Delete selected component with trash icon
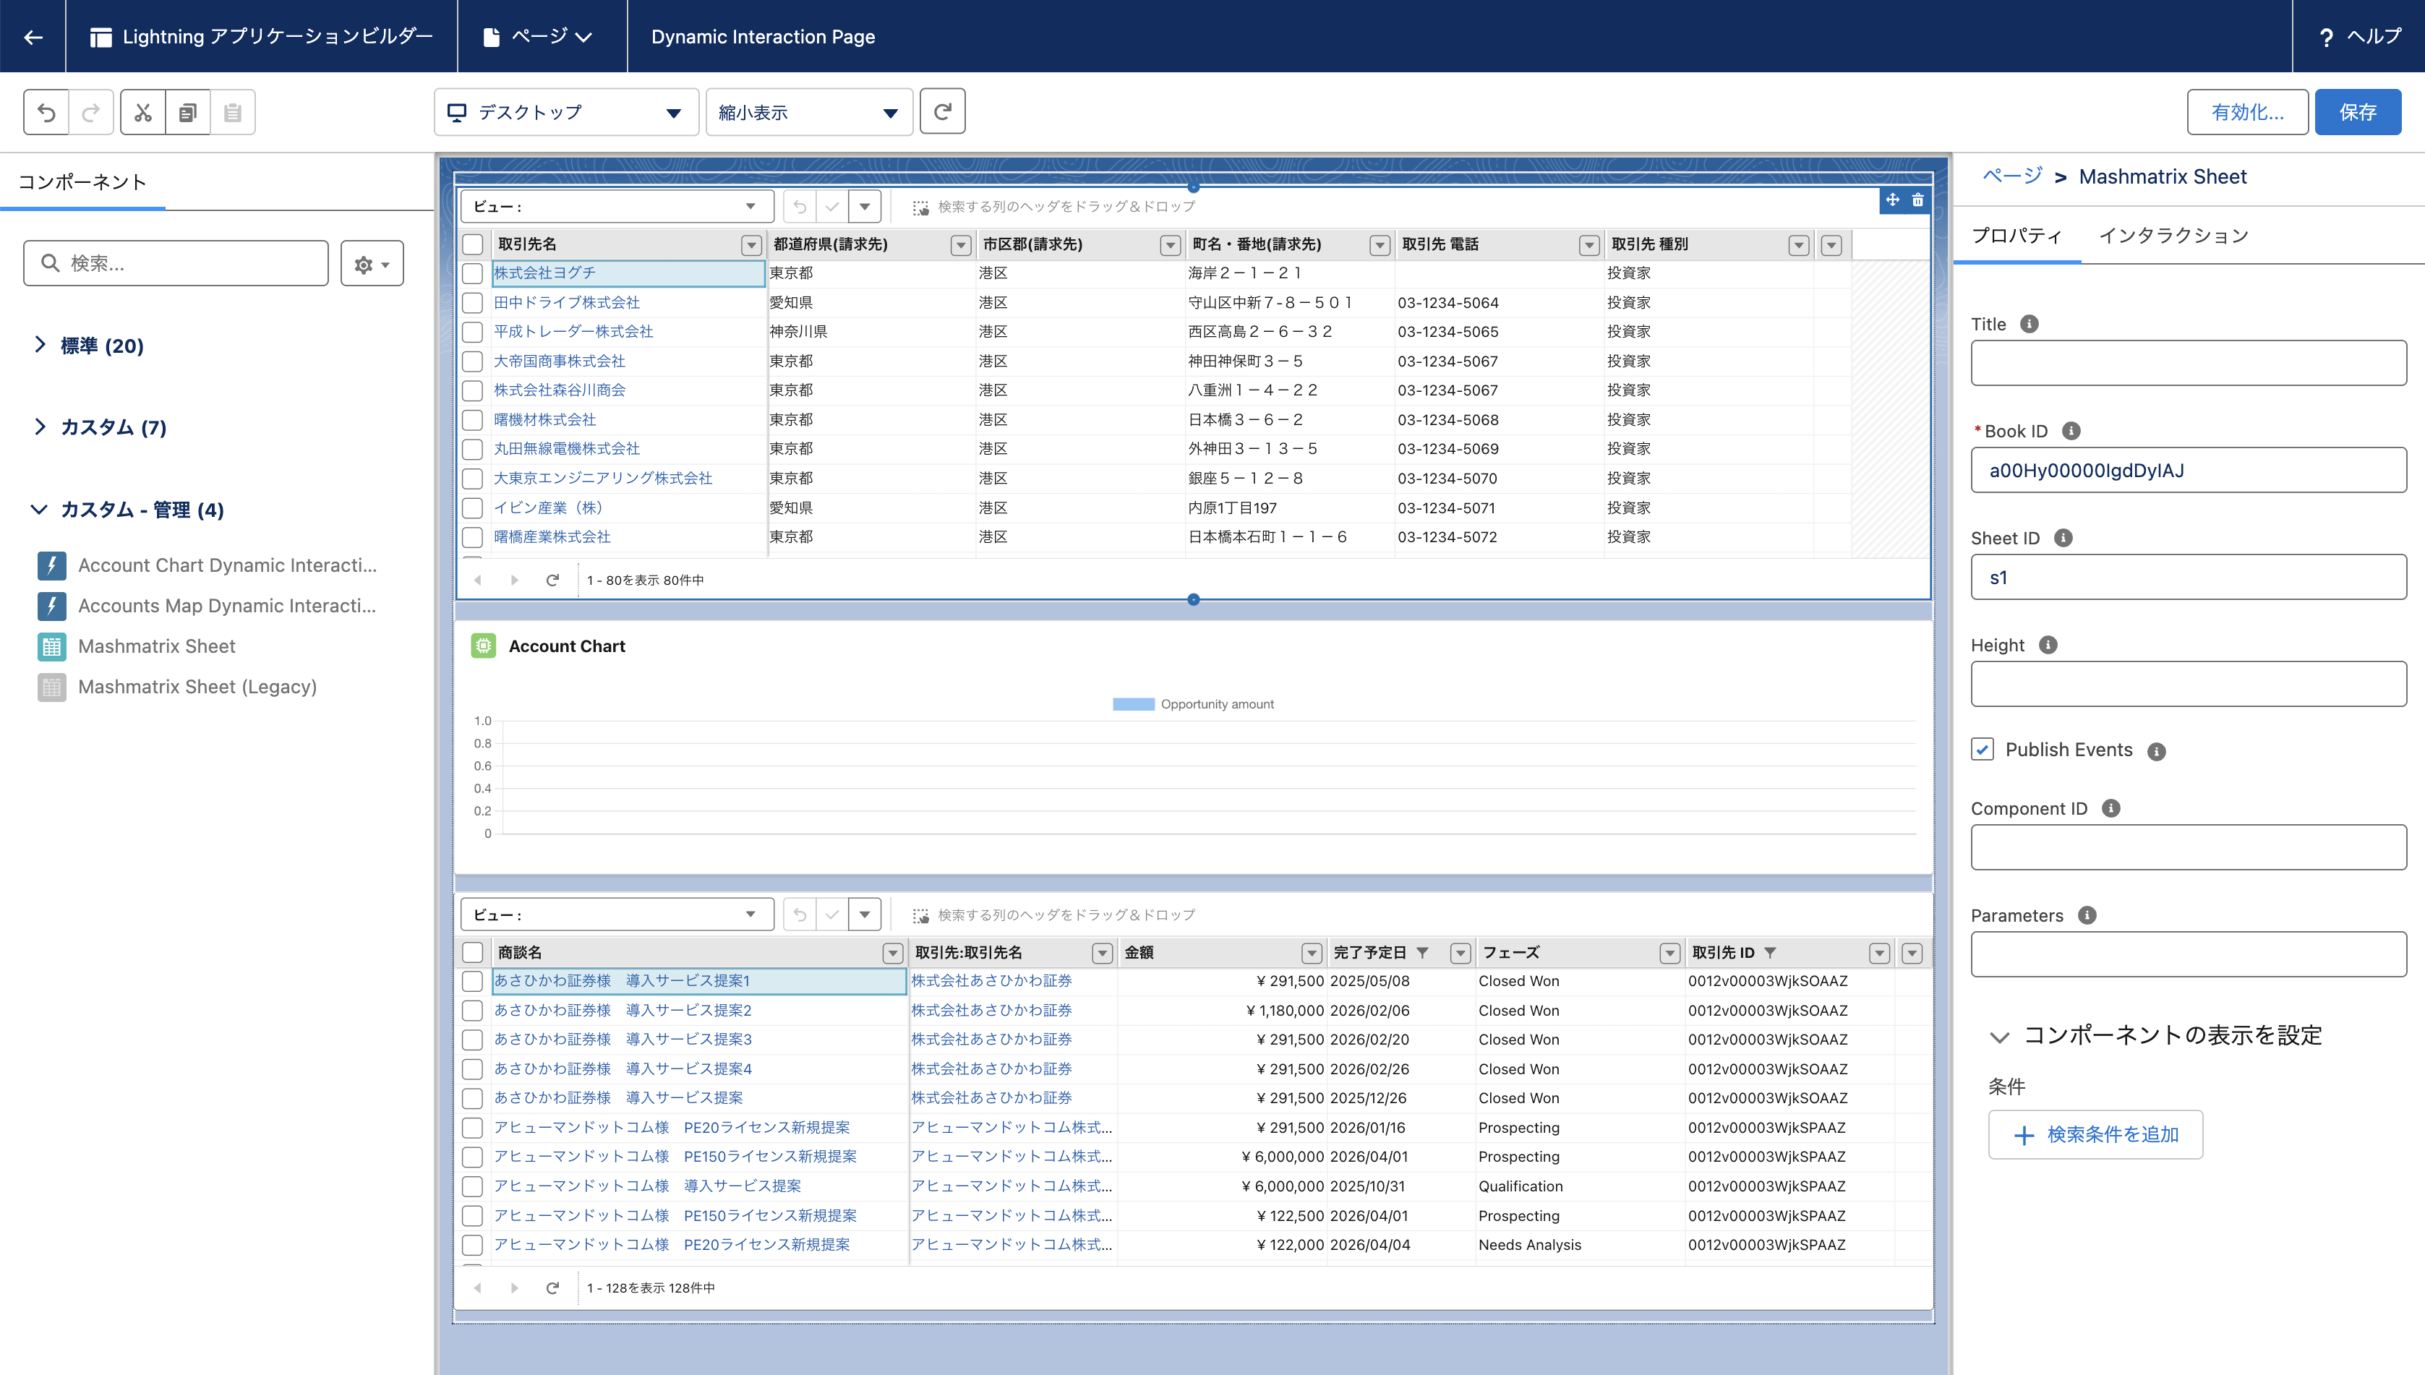The width and height of the screenshot is (2425, 1375). (x=1917, y=200)
